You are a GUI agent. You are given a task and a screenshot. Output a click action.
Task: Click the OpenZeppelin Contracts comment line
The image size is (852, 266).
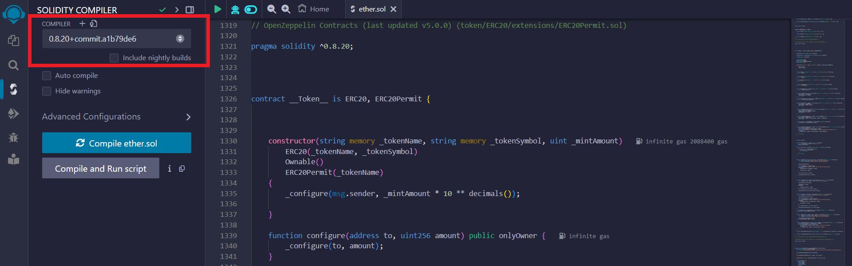click(439, 25)
